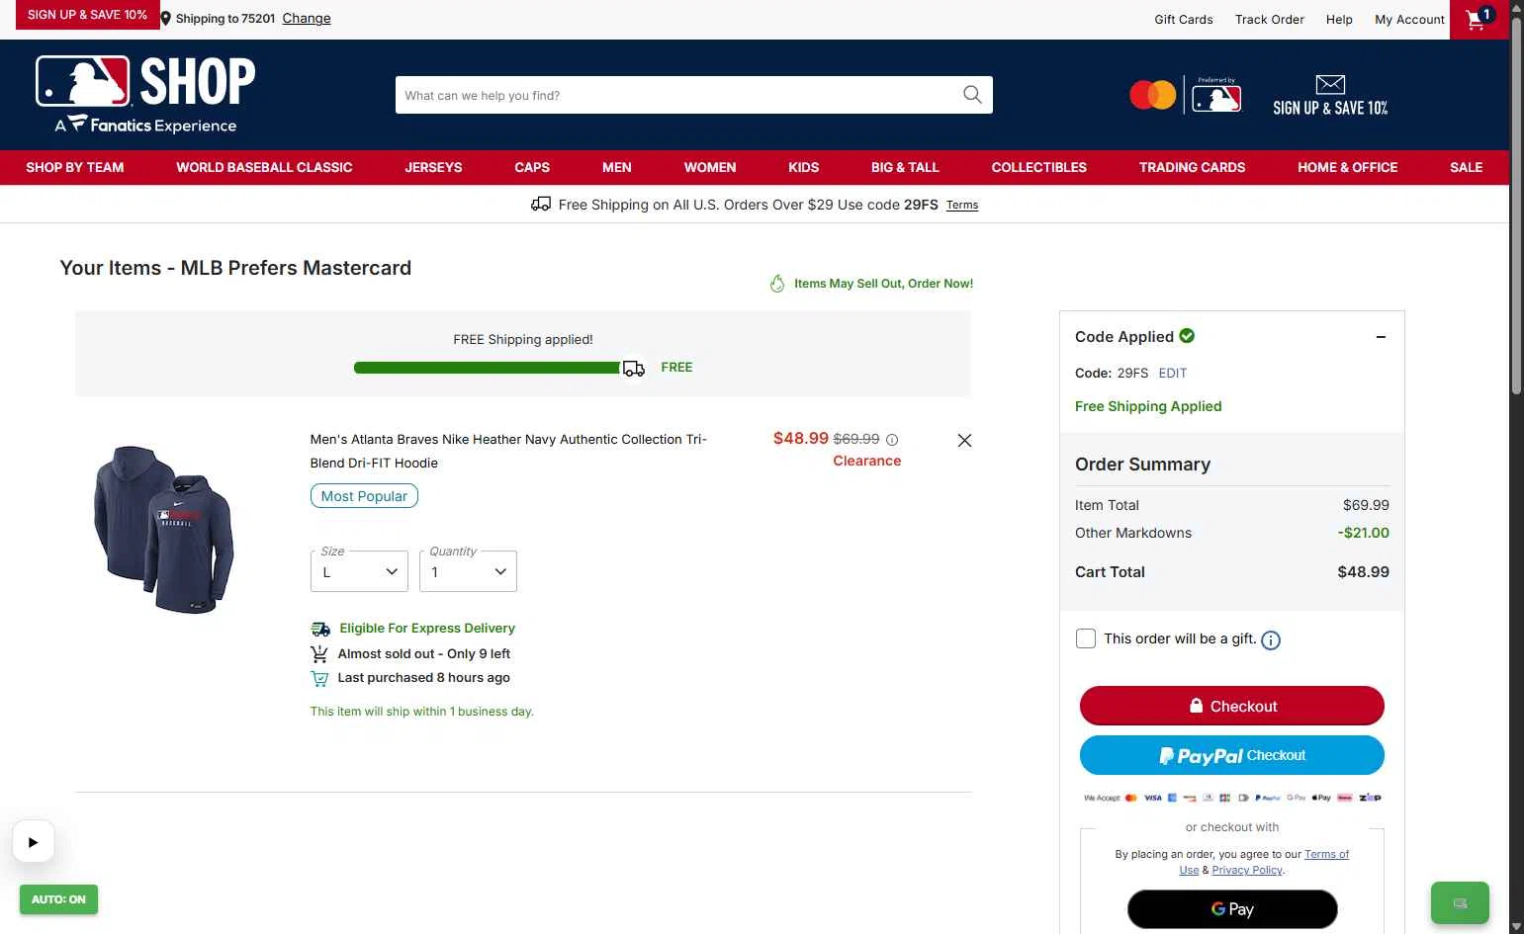The width and height of the screenshot is (1524, 934).
Task: Click the Free Shipping Applied text
Action: 1148,406
